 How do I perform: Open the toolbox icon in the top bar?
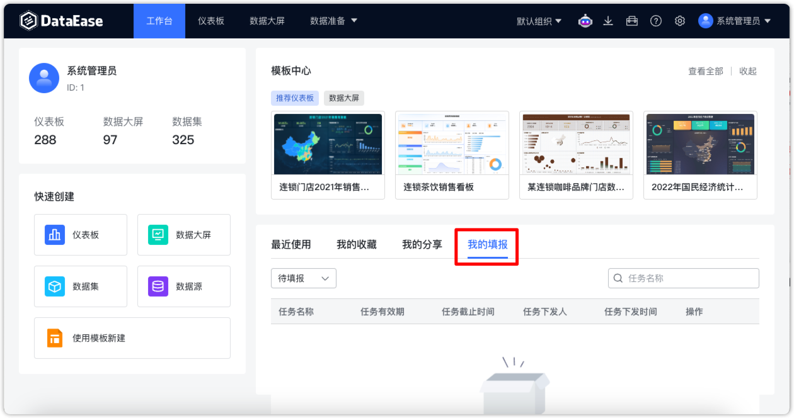(631, 20)
